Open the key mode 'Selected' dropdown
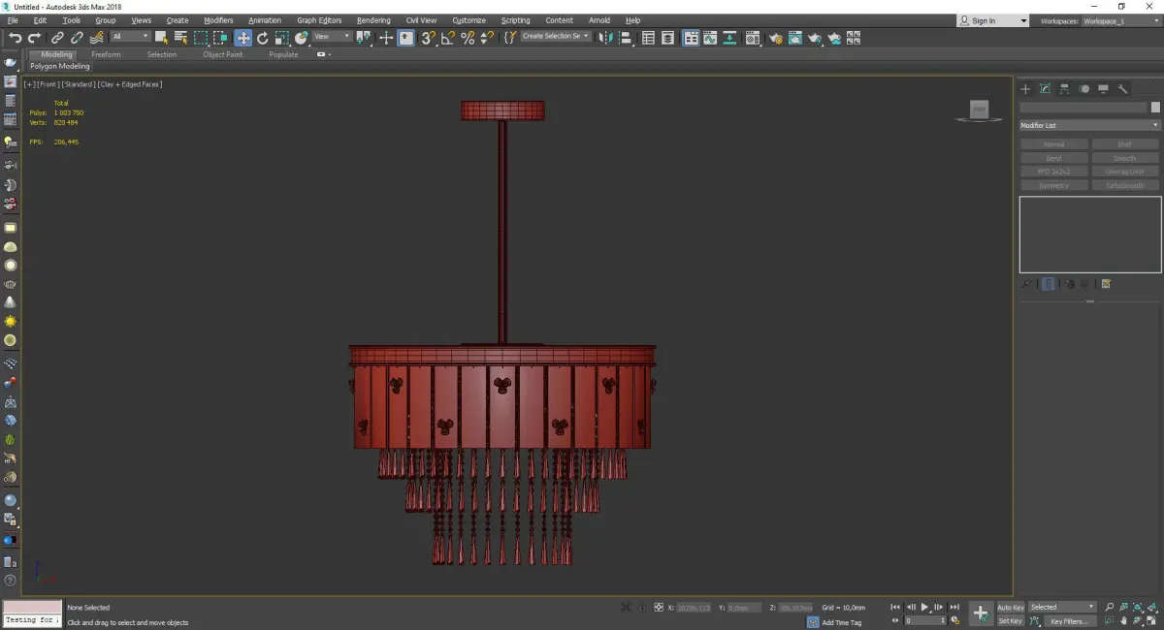The image size is (1164, 630). click(x=1062, y=607)
